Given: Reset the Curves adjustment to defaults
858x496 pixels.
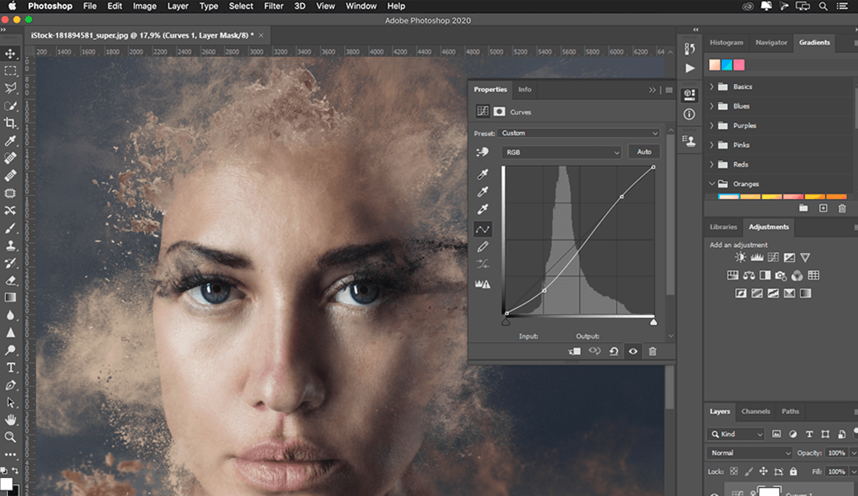Looking at the screenshot, I should tap(613, 351).
